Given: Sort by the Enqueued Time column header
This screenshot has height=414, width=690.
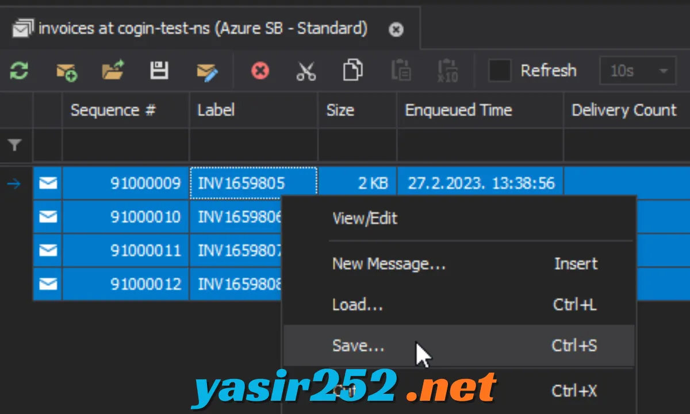Looking at the screenshot, I should (x=480, y=111).
